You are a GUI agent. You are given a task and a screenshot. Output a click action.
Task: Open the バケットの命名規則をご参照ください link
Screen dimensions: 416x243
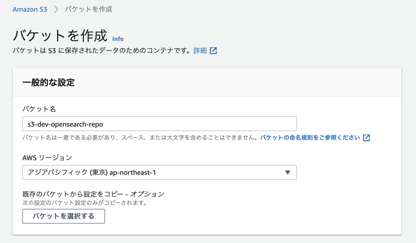point(310,137)
